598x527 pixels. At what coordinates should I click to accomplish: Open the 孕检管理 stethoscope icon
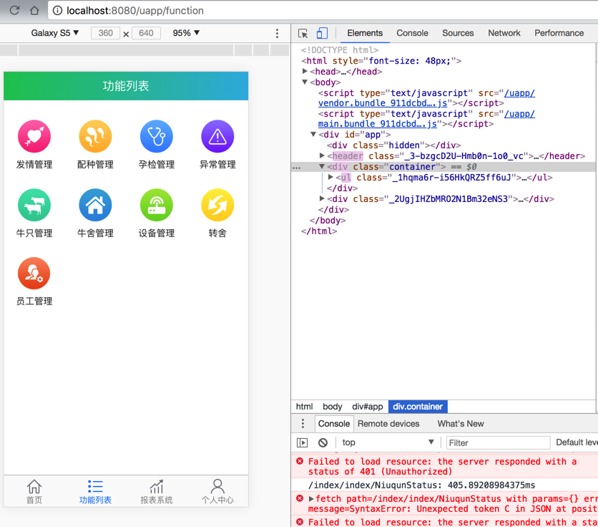(157, 136)
